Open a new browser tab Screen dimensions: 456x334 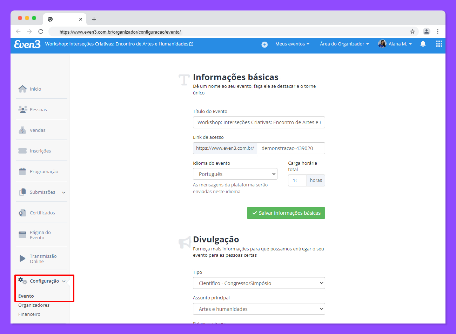[x=94, y=19]
